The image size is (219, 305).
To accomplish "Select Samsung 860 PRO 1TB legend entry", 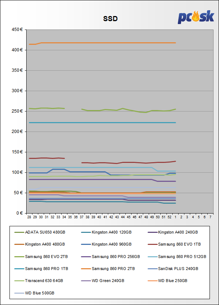I will (x=41, y=269).
